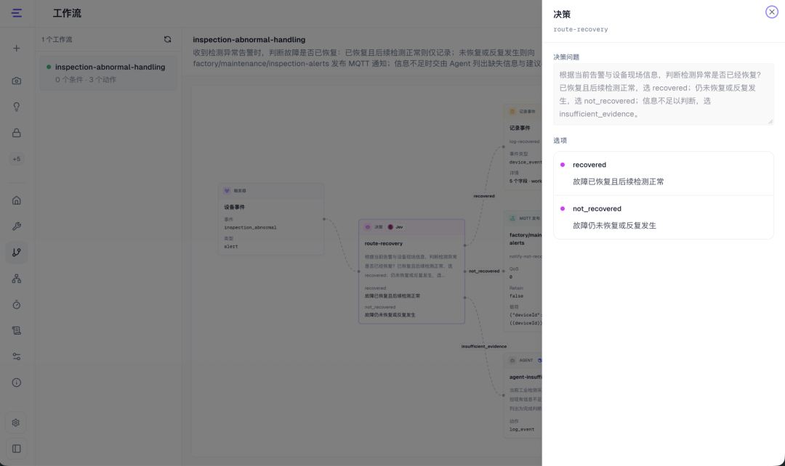Click the trigger node header icon
785x466 pixels.
click(x=227, y=190)
